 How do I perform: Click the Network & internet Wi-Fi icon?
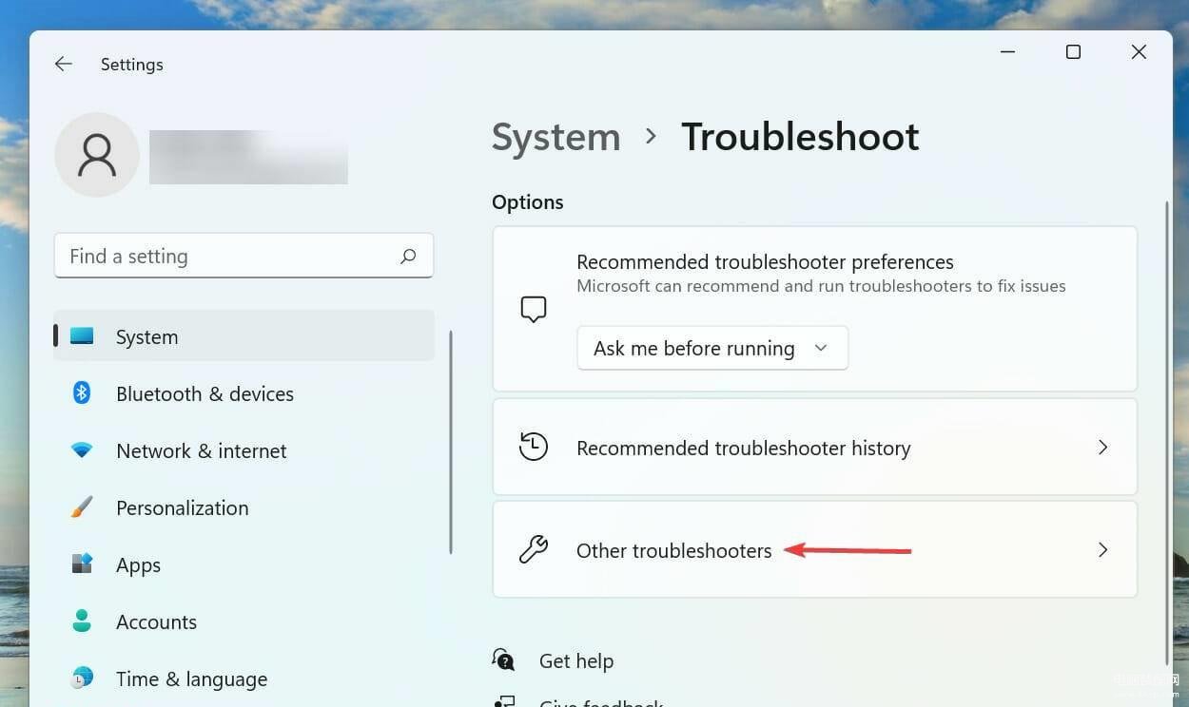[82, 450]
